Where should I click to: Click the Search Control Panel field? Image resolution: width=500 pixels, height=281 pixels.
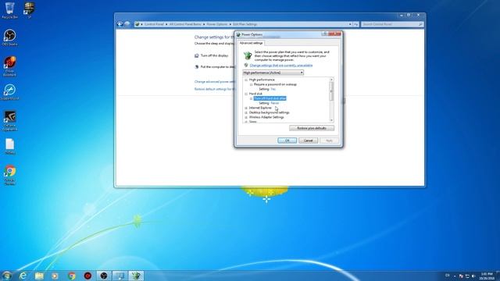pyautogui.click(x=392, y=24)
